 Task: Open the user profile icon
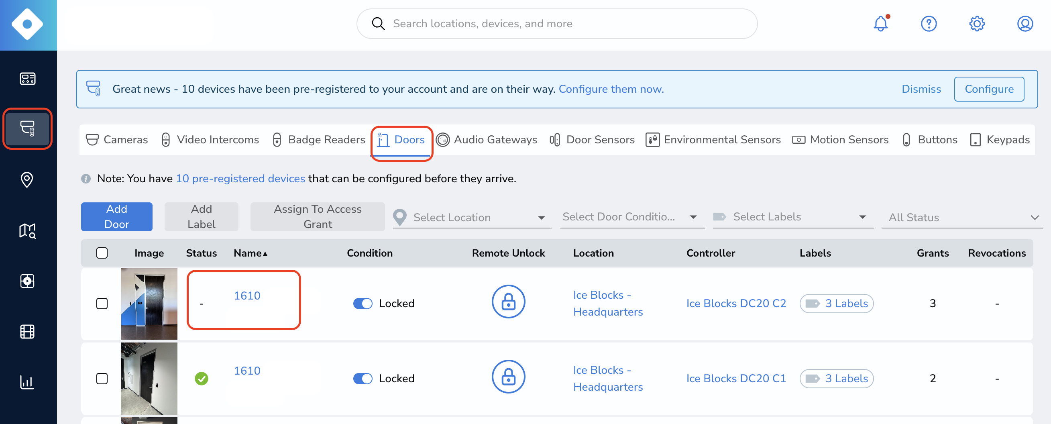(x=1025, y=24)
